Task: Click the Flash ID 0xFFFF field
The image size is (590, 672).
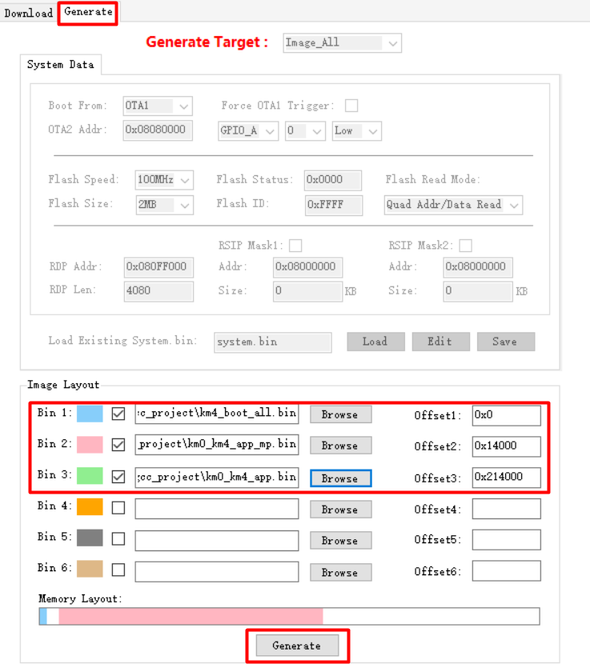Action: (334, 206)
